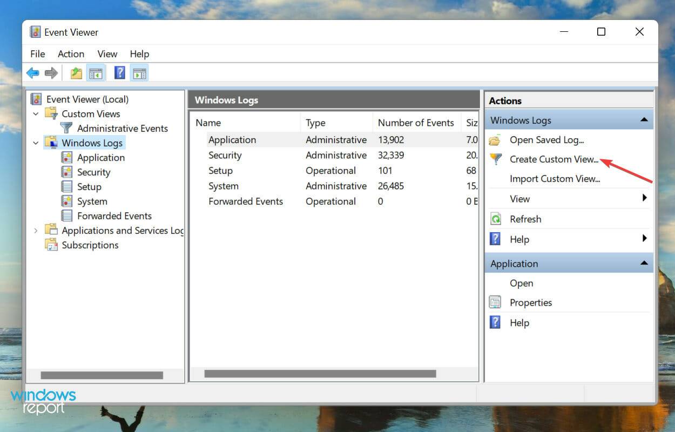Click the blue Help toolbar icon
Screen dimensions: 675x432
pos(120,73)
